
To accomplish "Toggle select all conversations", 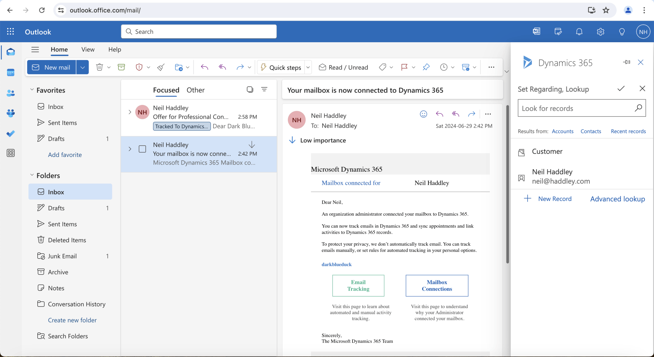I will [250, 89].
